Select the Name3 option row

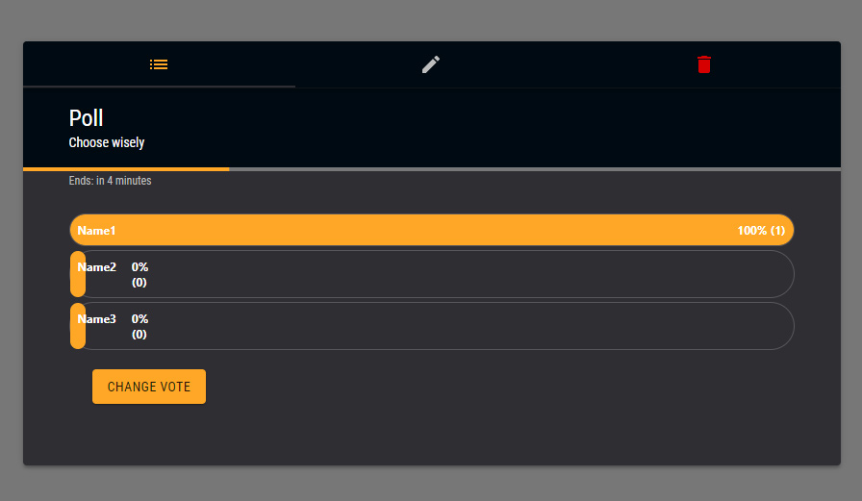462,326
